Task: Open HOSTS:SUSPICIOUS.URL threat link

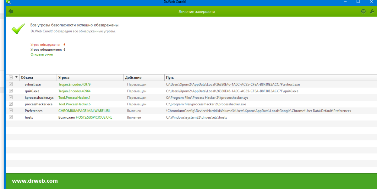Action: pyautogui.click(x=94, y=118)
